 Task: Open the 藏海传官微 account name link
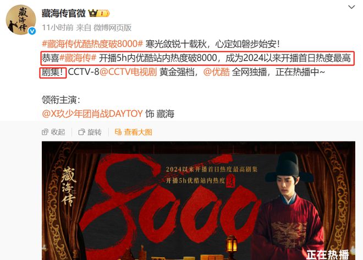click(64, 13)
